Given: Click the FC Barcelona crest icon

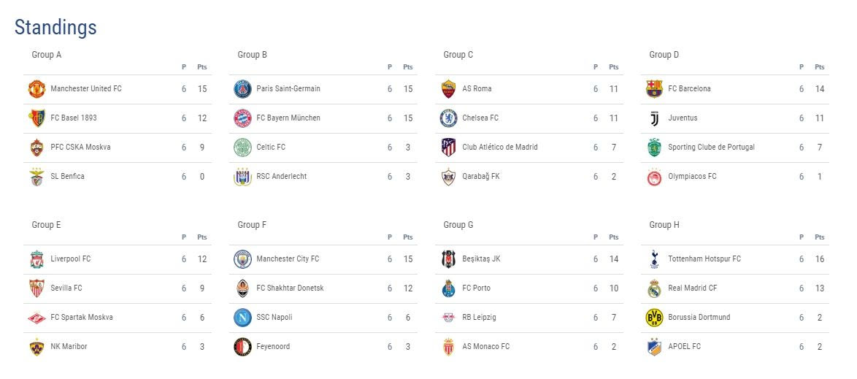Looking at the screenshot, I should coord(654,89).
